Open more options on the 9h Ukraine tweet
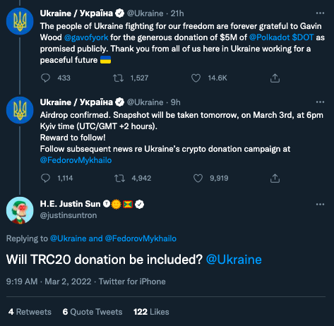Screen dimensions: 334x326 click(x=320, y=102)
